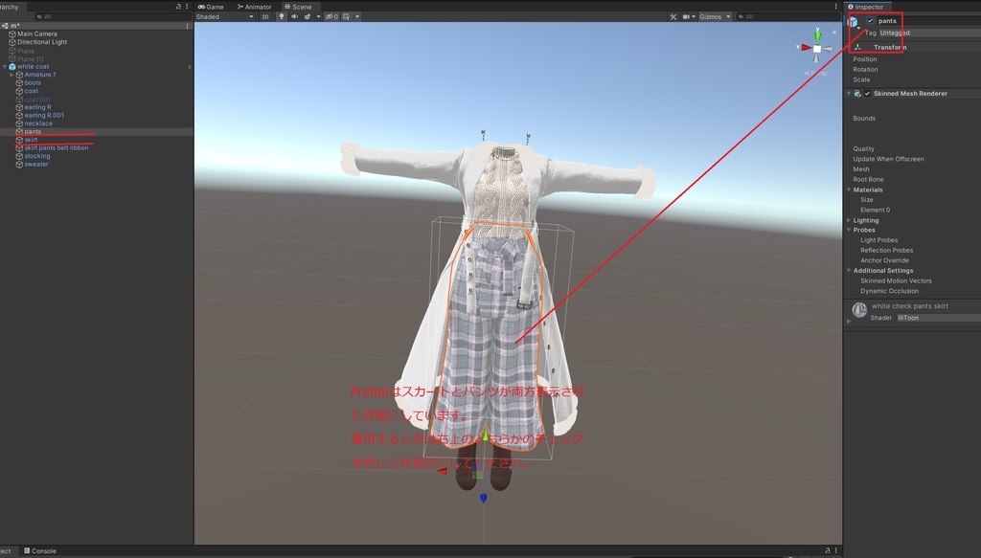
Task: Toggle the scene lighting bulb icon
Action: [x=282, y=17]
